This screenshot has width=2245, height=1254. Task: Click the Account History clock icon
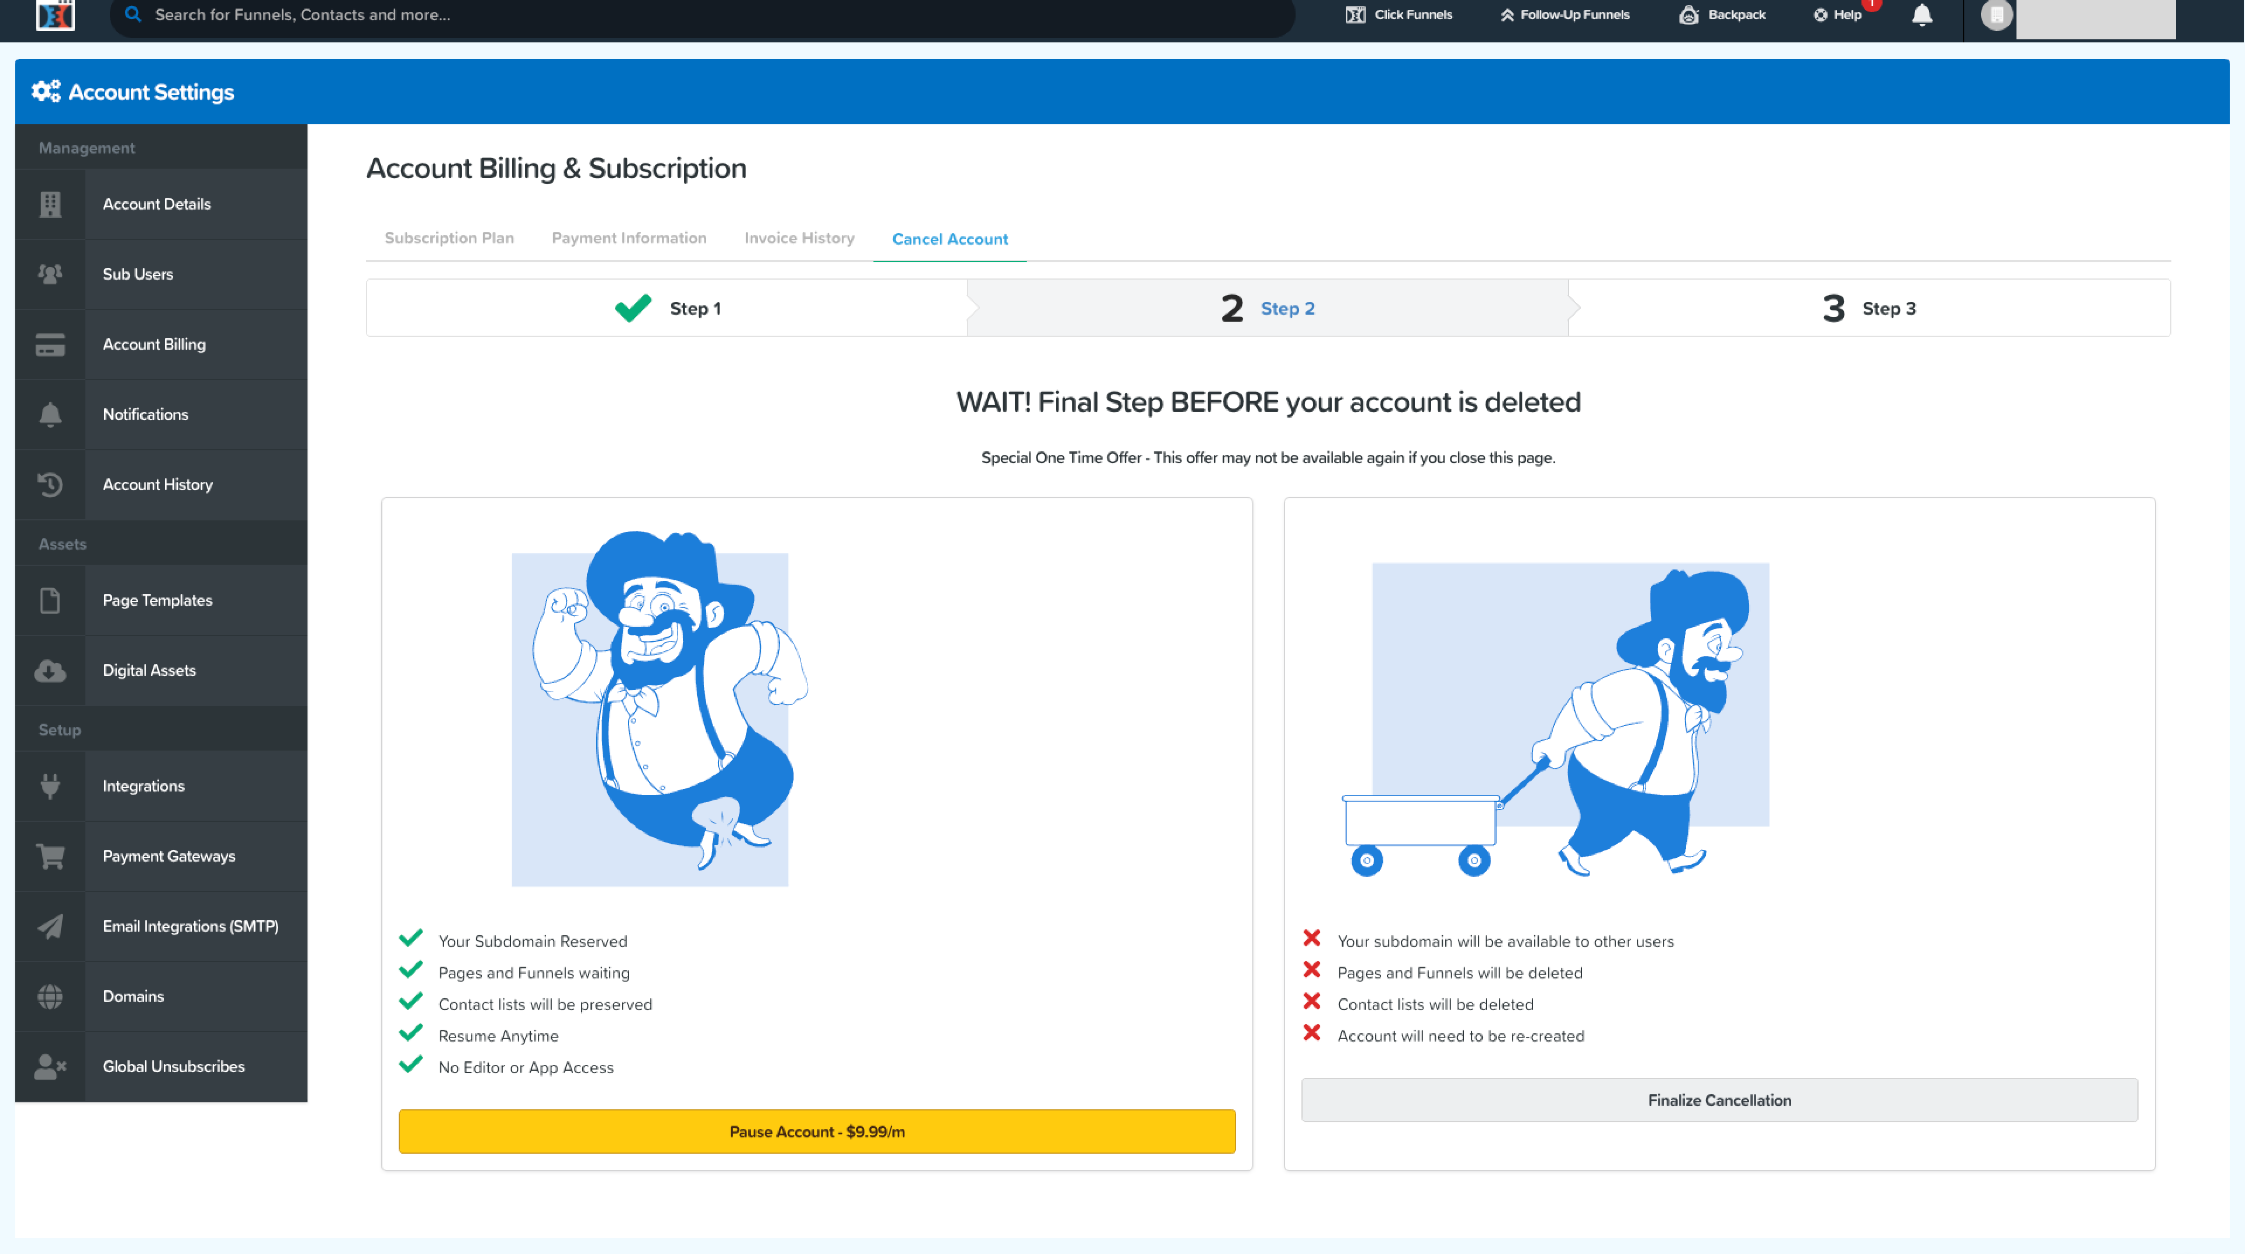pyautogui.click(x=50, y=484)
